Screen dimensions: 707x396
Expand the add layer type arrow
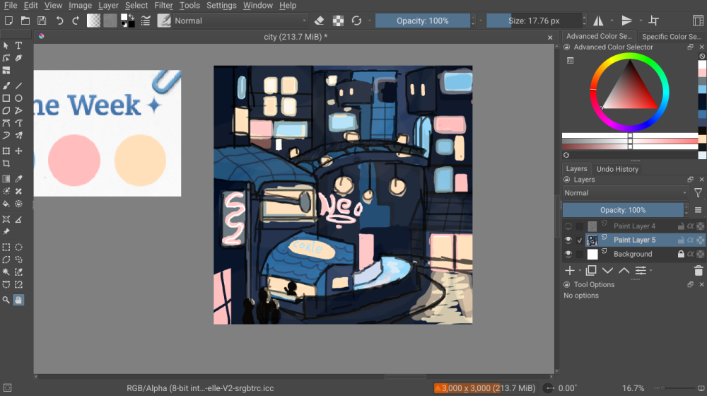point(580,271)
